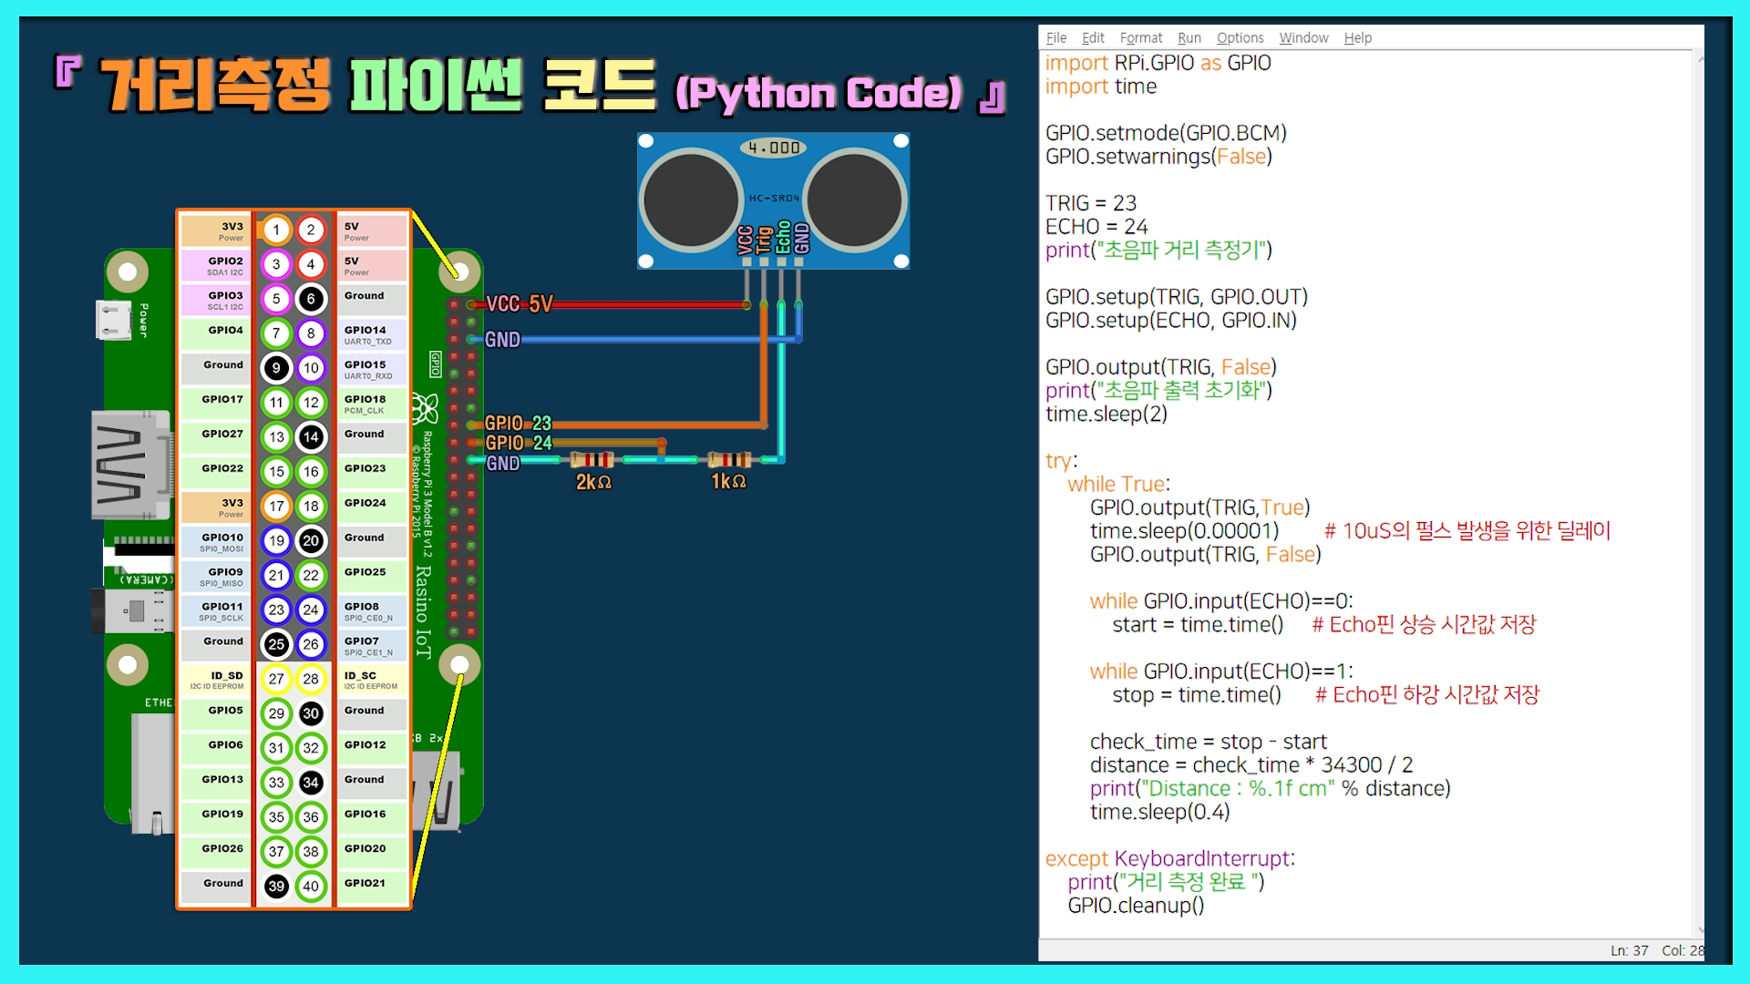Screen dimensions: 1750x984
Task: Open the Options menu
Action: pos(1240,37)
